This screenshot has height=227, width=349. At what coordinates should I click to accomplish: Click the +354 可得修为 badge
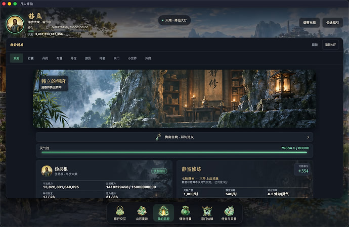coord(303,169)
